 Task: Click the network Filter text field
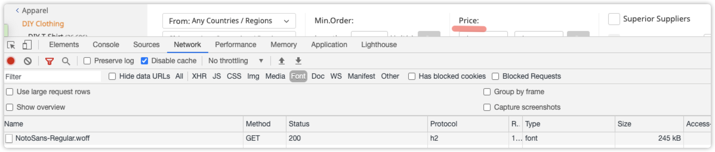pyautogui.click(x=53, y=77)
